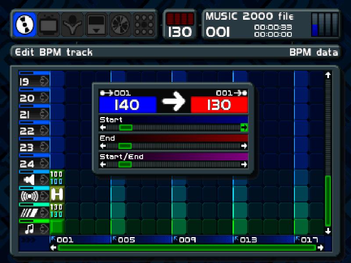The width and height of the screenshot is (351, 263).
Task: Toggle round arrow icon on speaker volume track
Action: [x=44, y=180]
